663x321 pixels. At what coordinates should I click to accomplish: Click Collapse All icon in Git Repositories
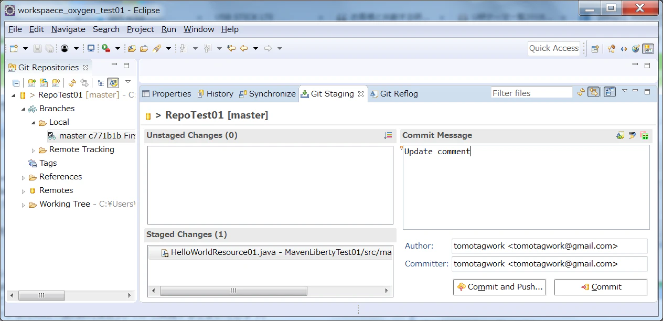(16, 83)
